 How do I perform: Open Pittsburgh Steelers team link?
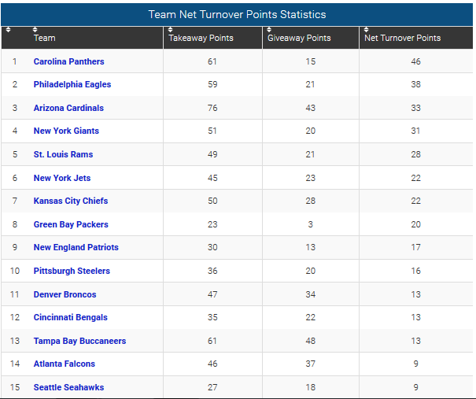tap(72, 271)
